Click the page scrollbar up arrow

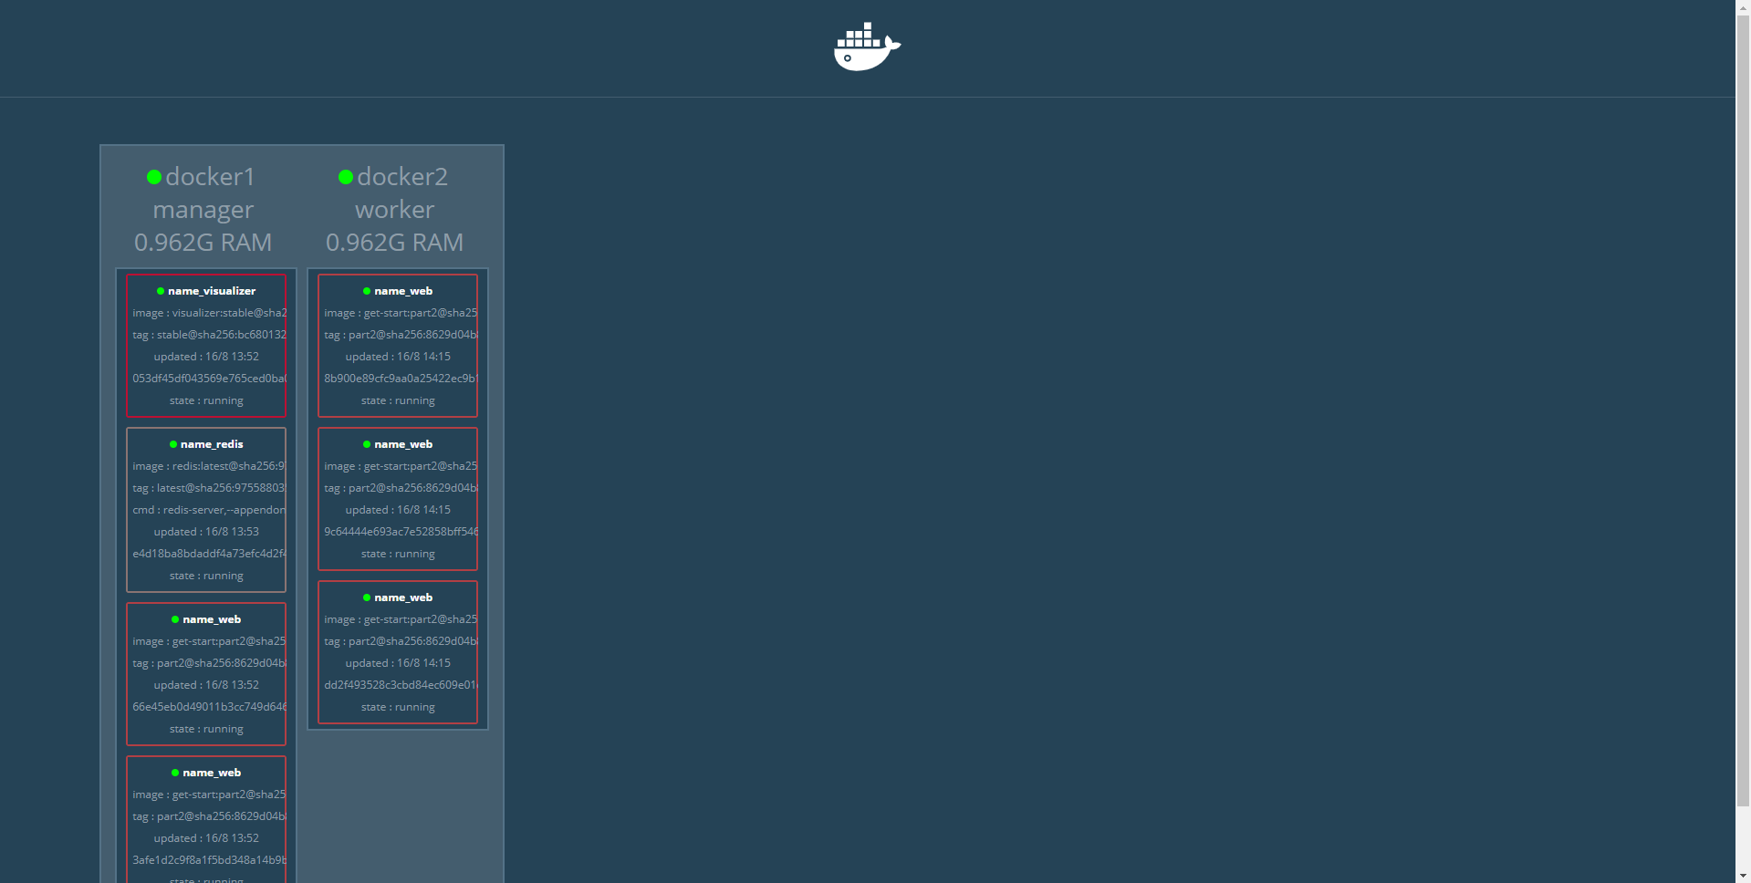coord(1743,7)
